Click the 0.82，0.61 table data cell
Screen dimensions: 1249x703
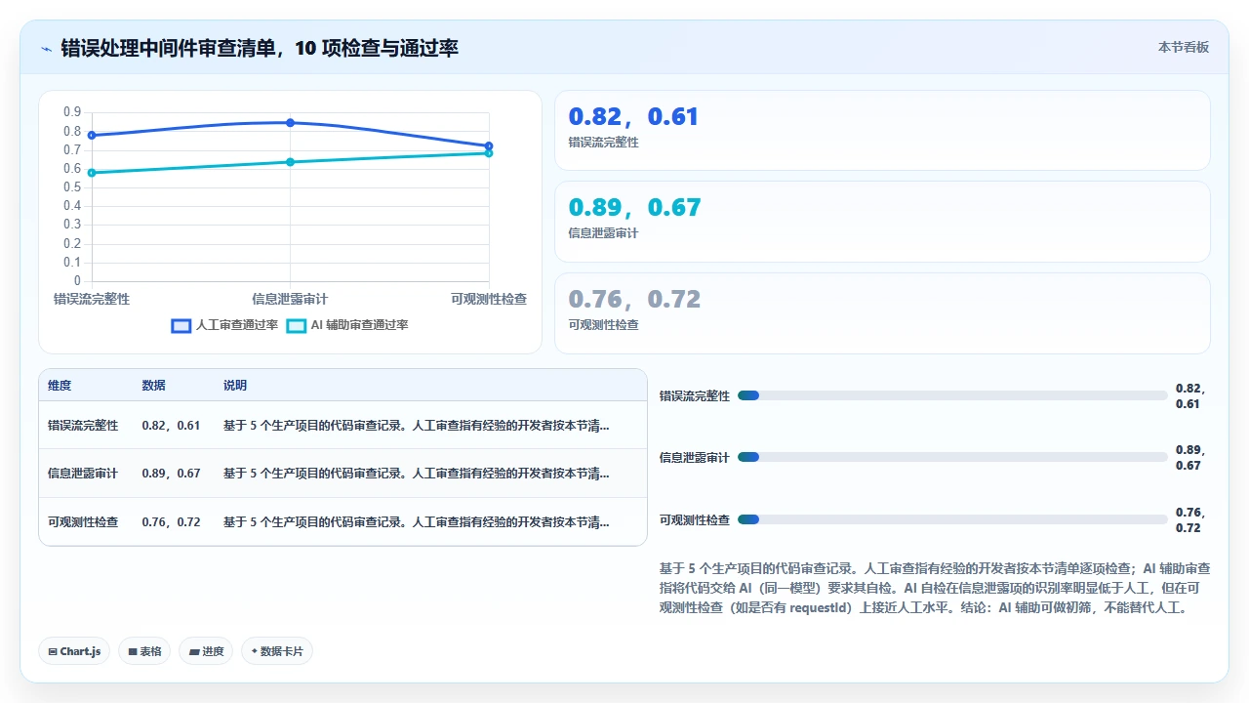pyautogui.click(x=171, y=425)
